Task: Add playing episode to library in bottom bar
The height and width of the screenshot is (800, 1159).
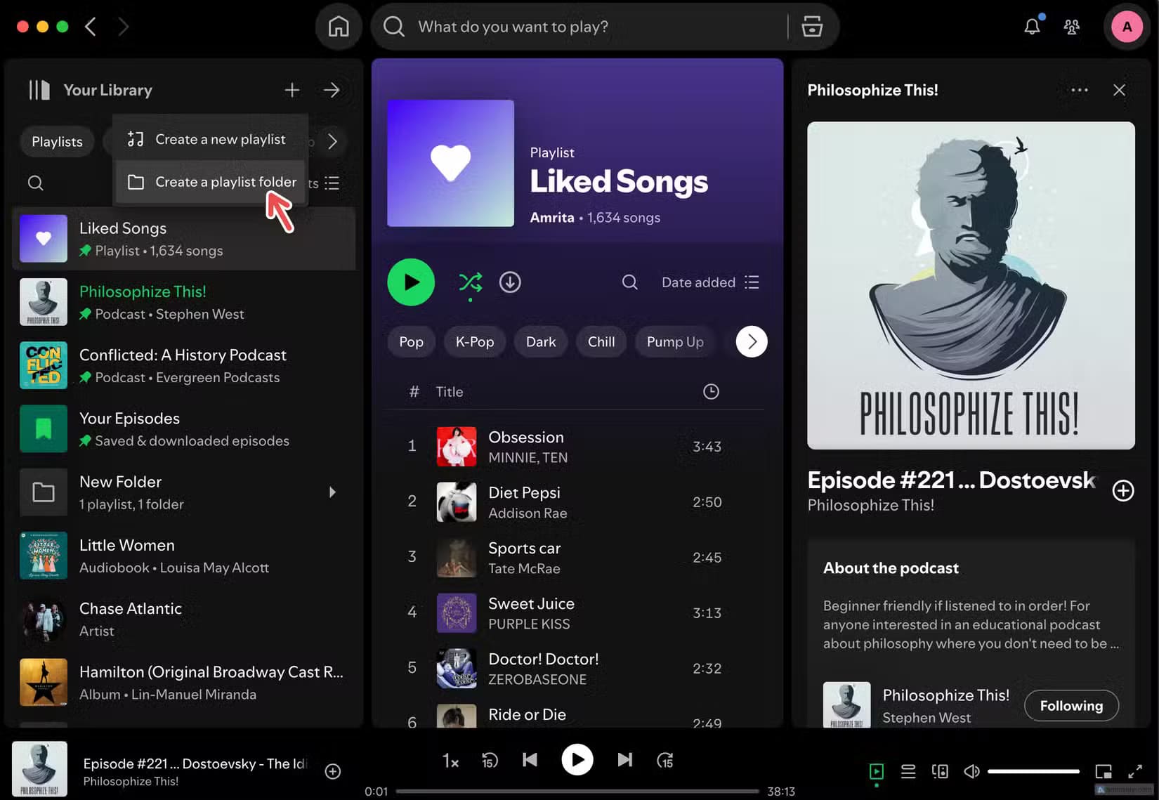Action: 333,771
